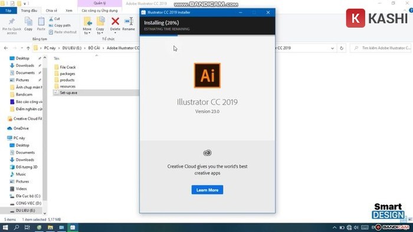Expand address bar history dropdown

pos(332,48)
